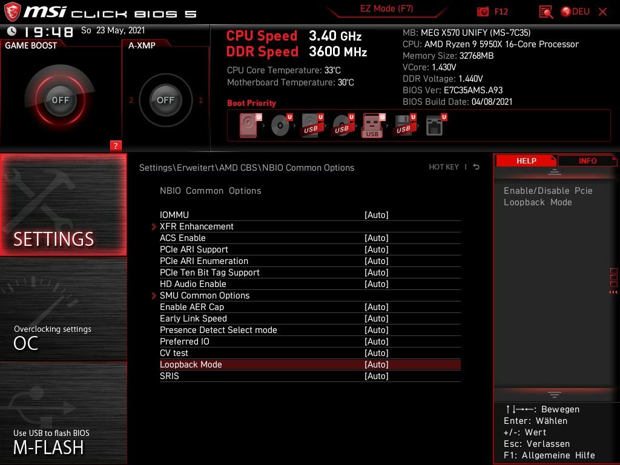Click the hot key back arrow icon

coord(476,167)
